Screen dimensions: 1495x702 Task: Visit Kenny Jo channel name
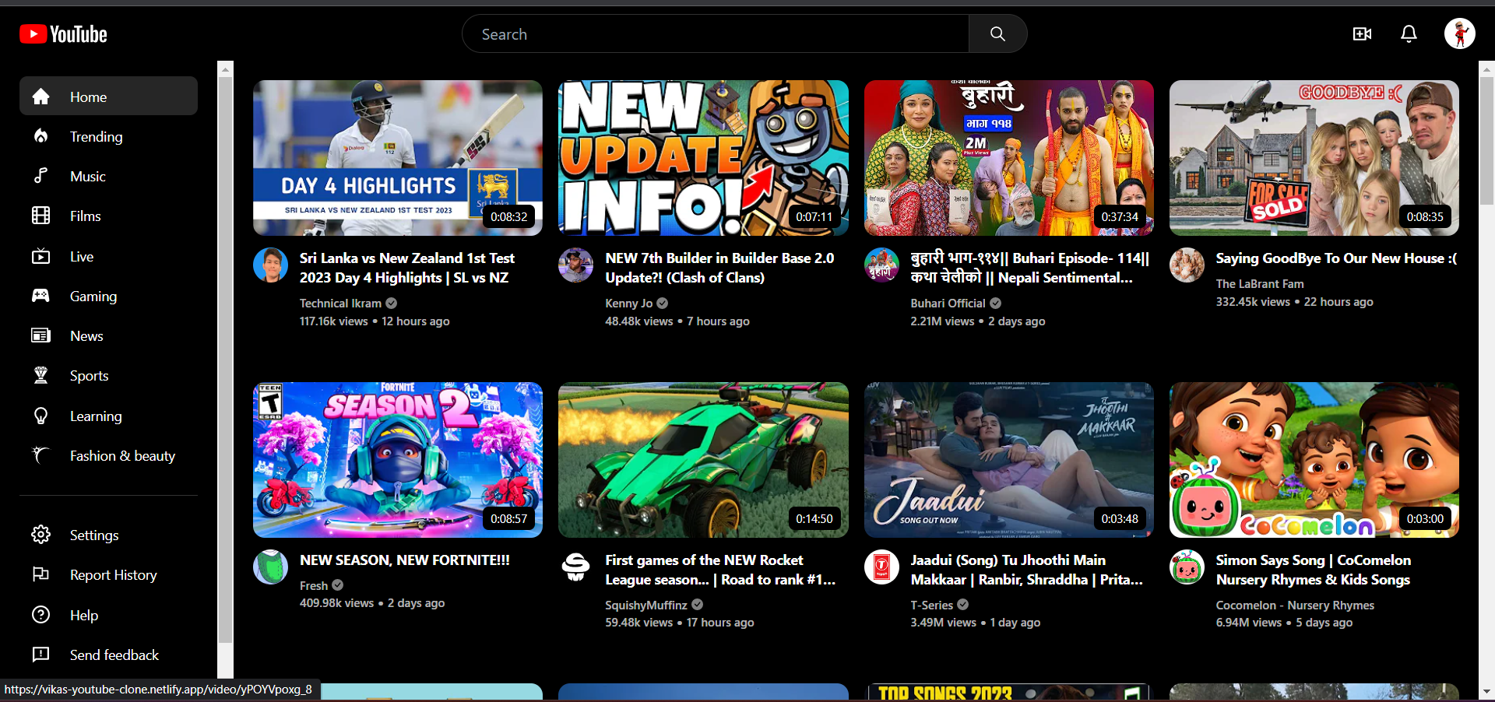(x=628, y=304)
